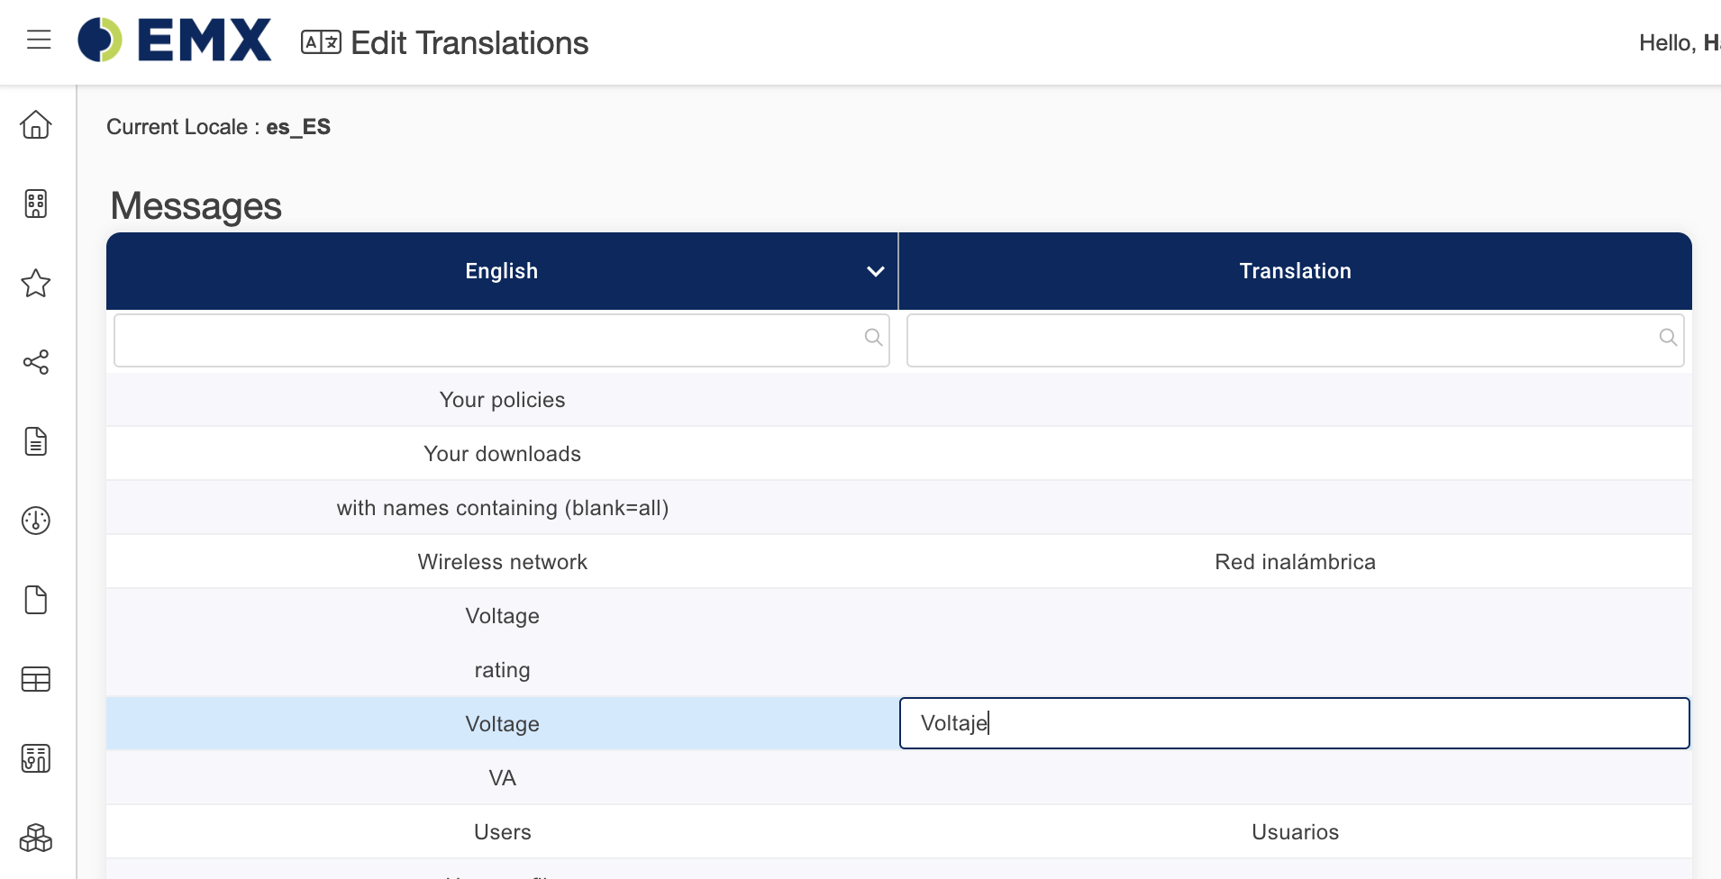Image resolution: width=1721 pixels, height=879 pixels.
Task: Click the Translation column header
Action: (1296, 271)
